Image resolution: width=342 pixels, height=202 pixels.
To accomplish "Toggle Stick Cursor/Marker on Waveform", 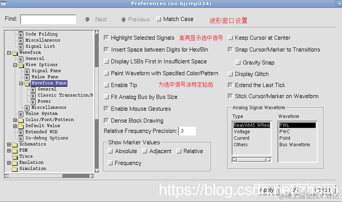I will pyautogui.click(x=230, y=96).
